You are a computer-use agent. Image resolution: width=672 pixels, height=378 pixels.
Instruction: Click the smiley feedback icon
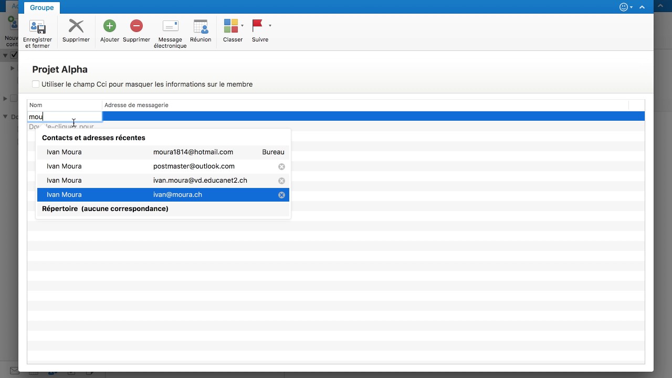click(624, 7)
